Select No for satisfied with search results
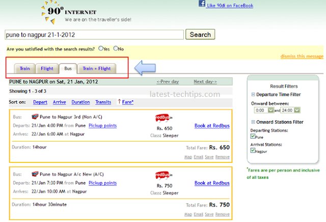This screenshot has width=326, height=222. tap(116, 48)
